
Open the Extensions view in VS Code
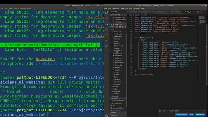[x=106, y=35]
